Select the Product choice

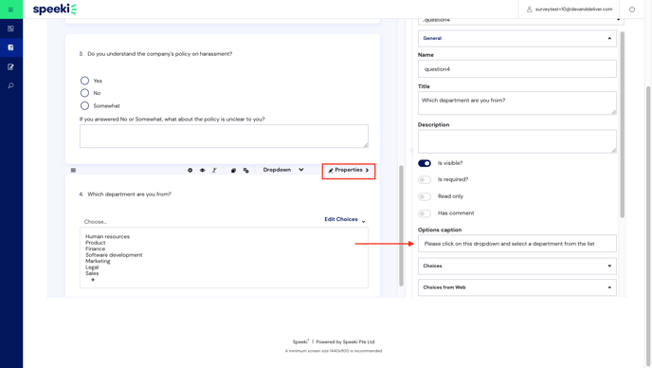coord(96,243)
